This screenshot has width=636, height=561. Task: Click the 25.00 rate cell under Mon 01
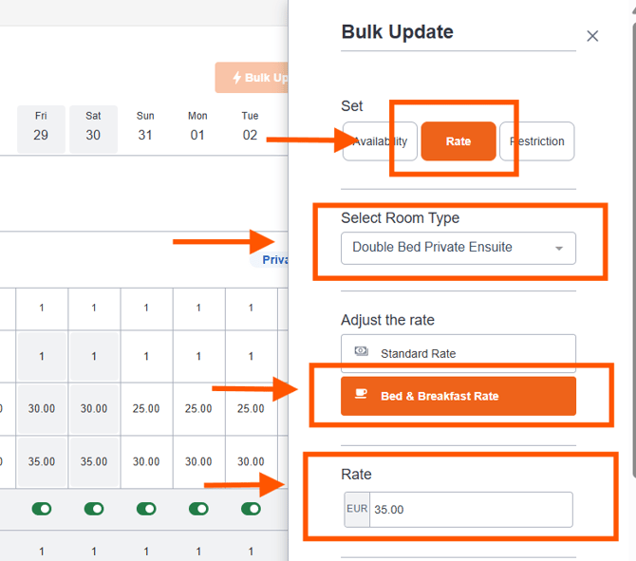click(x=198, y=409)
